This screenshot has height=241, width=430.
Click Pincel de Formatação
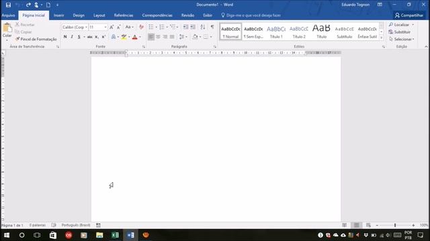tap(36, 39)
